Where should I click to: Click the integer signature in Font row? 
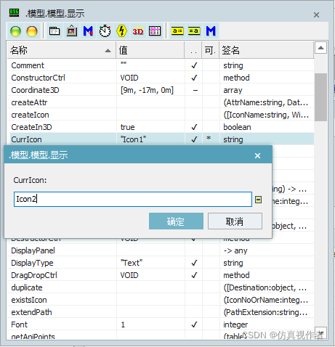(235, 324)
